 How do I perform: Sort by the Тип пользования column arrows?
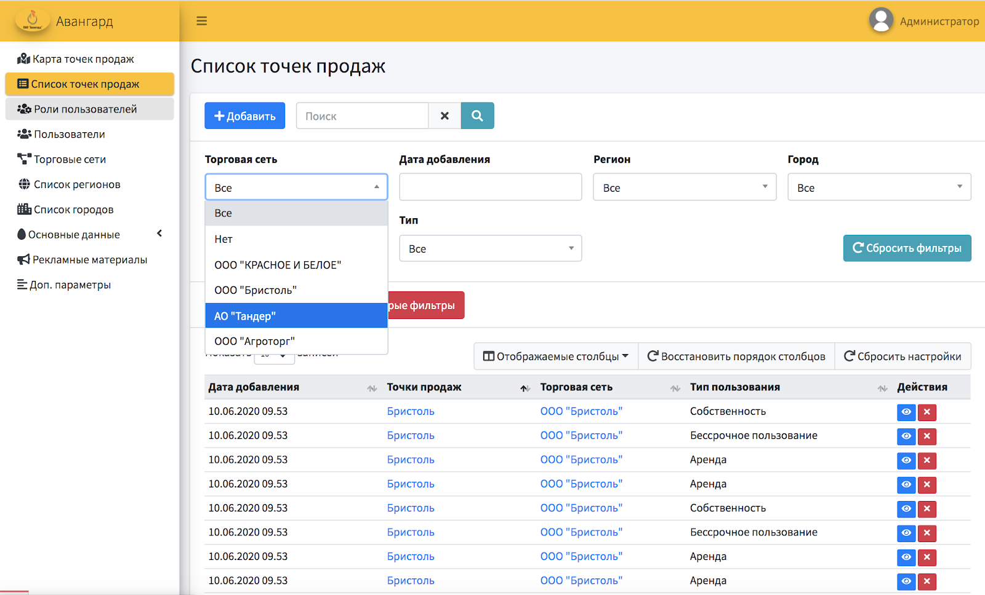(882, 388)
